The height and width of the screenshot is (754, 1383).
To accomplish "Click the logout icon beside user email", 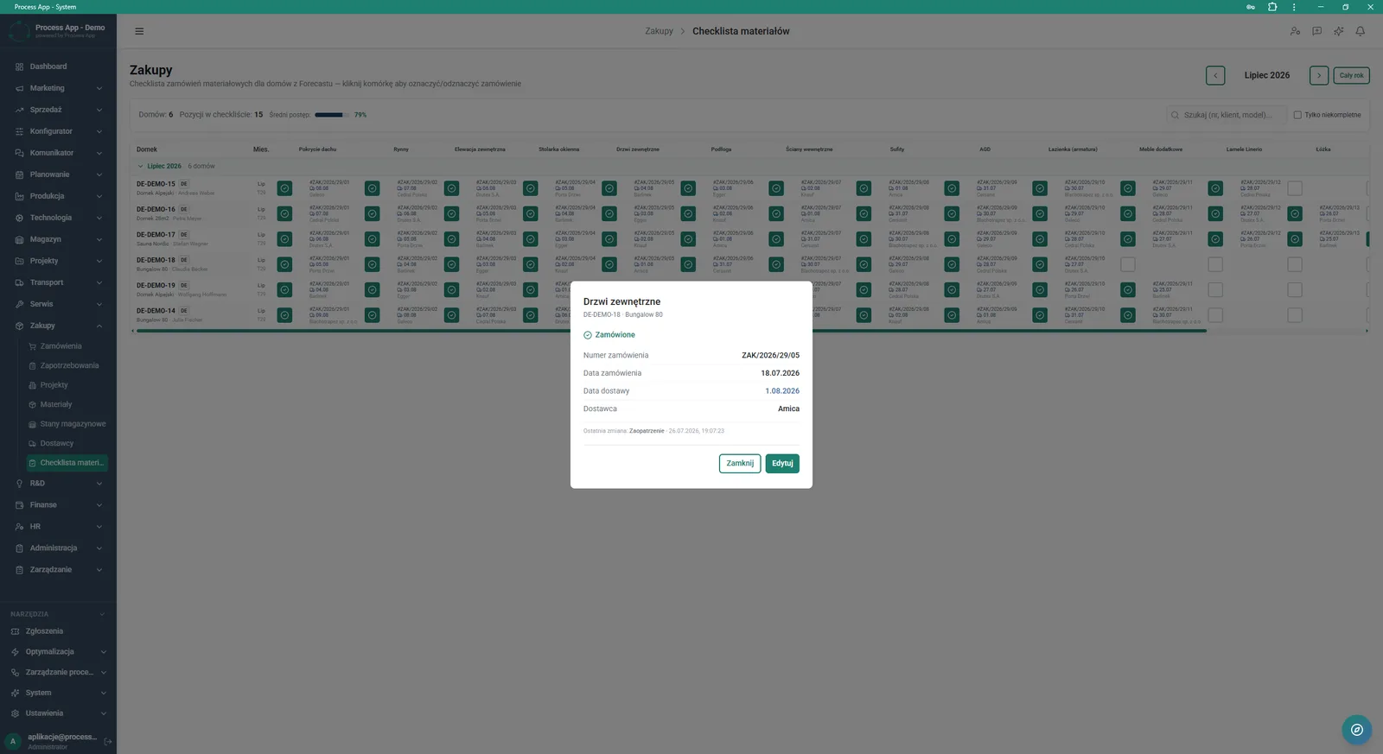I will point(108,741).
